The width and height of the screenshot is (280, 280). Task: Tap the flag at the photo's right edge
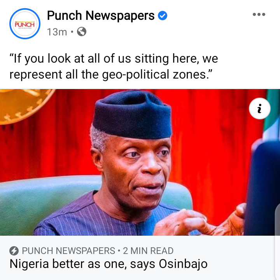272,114
